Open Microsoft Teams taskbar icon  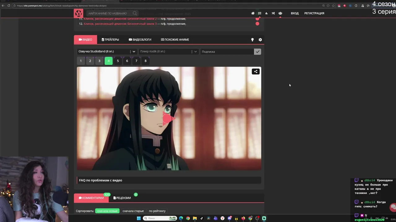point(216,218)
